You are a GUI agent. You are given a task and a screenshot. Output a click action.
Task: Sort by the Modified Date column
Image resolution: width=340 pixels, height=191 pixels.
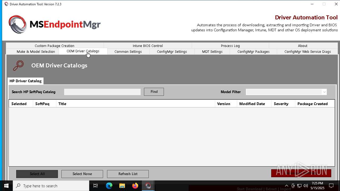tap(254, 104)
